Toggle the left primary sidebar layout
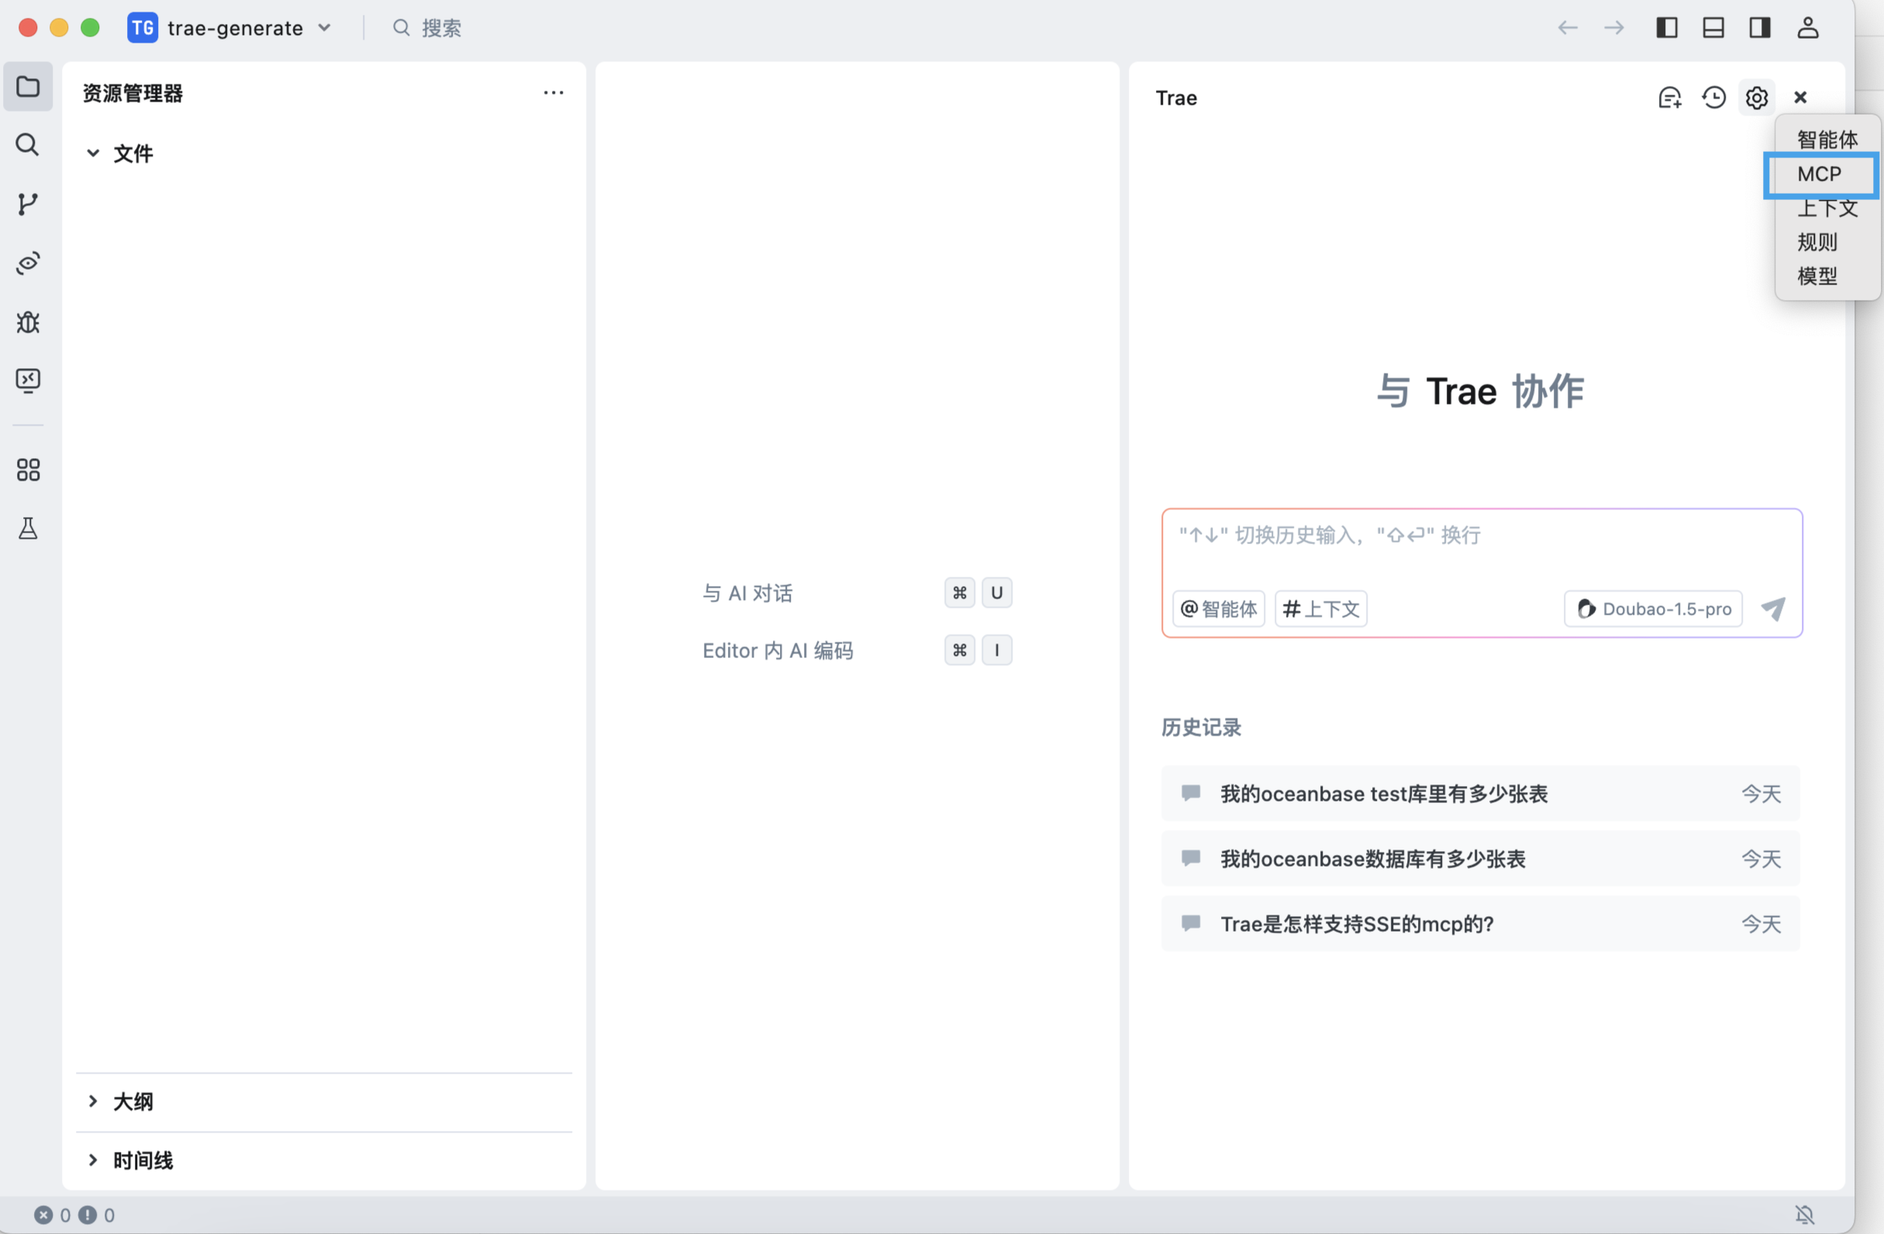This screenshot has height=1234, width=1884. 1666,29
